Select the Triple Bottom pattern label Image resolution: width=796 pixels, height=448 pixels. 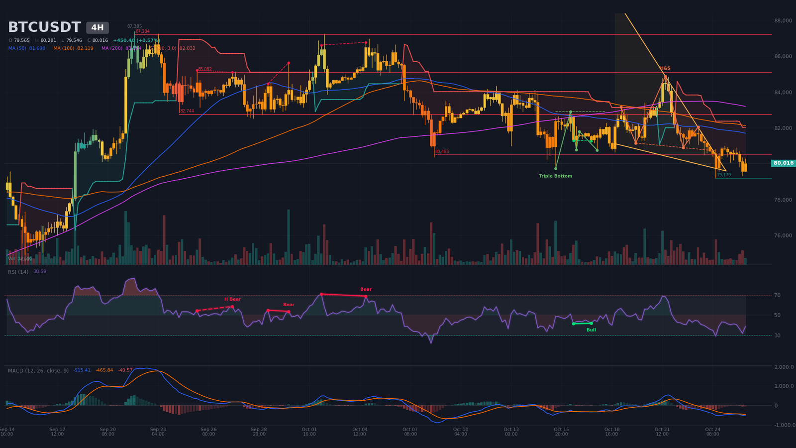click(556, 176)
